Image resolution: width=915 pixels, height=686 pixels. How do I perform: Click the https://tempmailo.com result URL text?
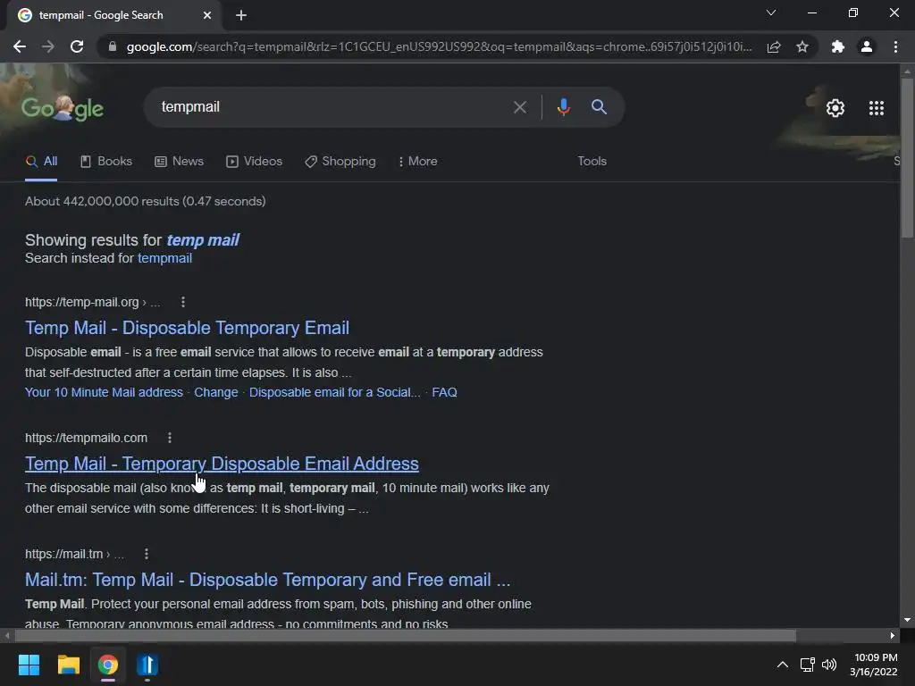(87, 438)
